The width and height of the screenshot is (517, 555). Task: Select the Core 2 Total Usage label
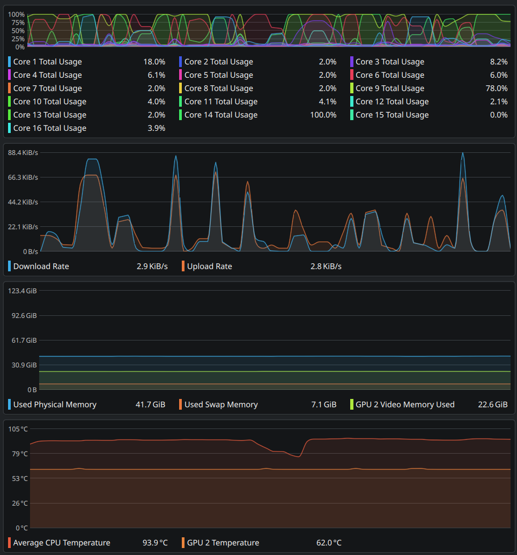click(x=218, y=62)
